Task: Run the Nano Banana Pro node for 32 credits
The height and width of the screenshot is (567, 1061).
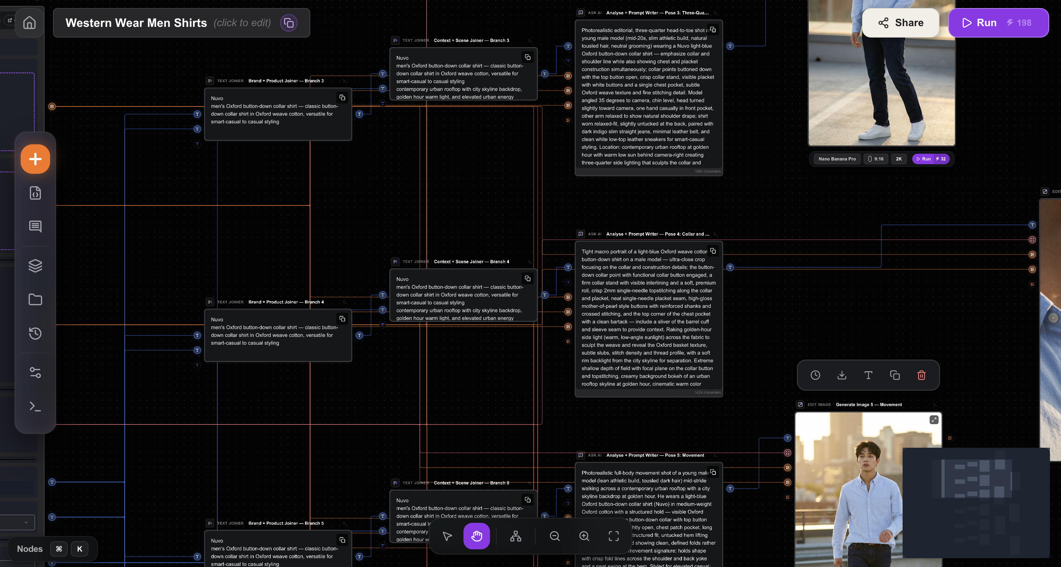Action: point(931,159)
